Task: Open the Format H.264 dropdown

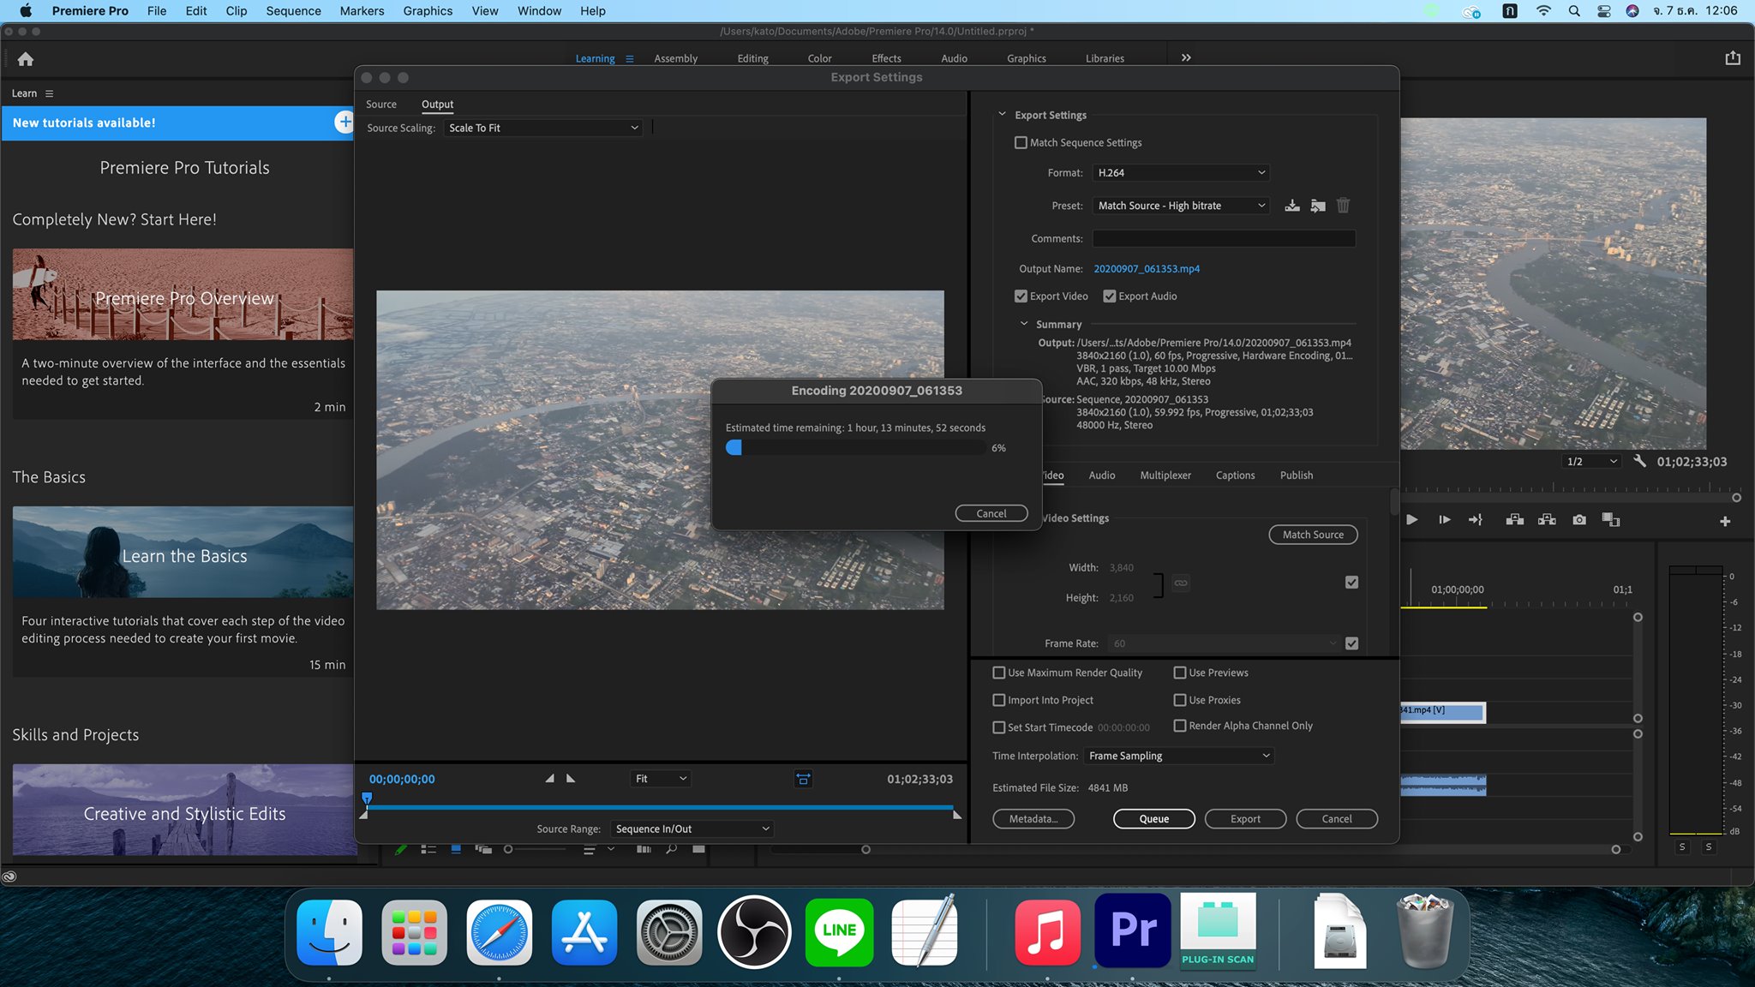Action: tap(1181, 172)
